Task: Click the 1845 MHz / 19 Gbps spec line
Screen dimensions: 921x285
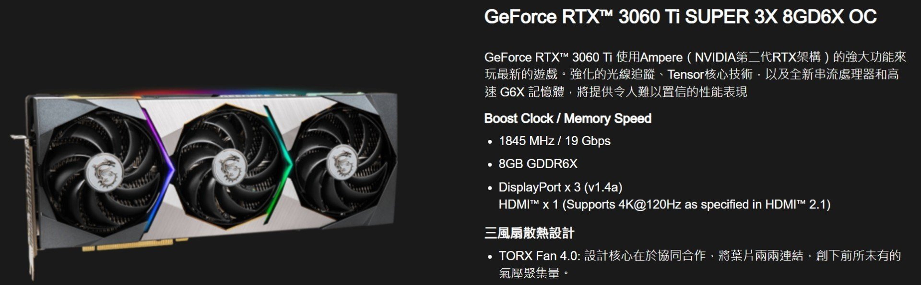Action: (x=555, y=141)
